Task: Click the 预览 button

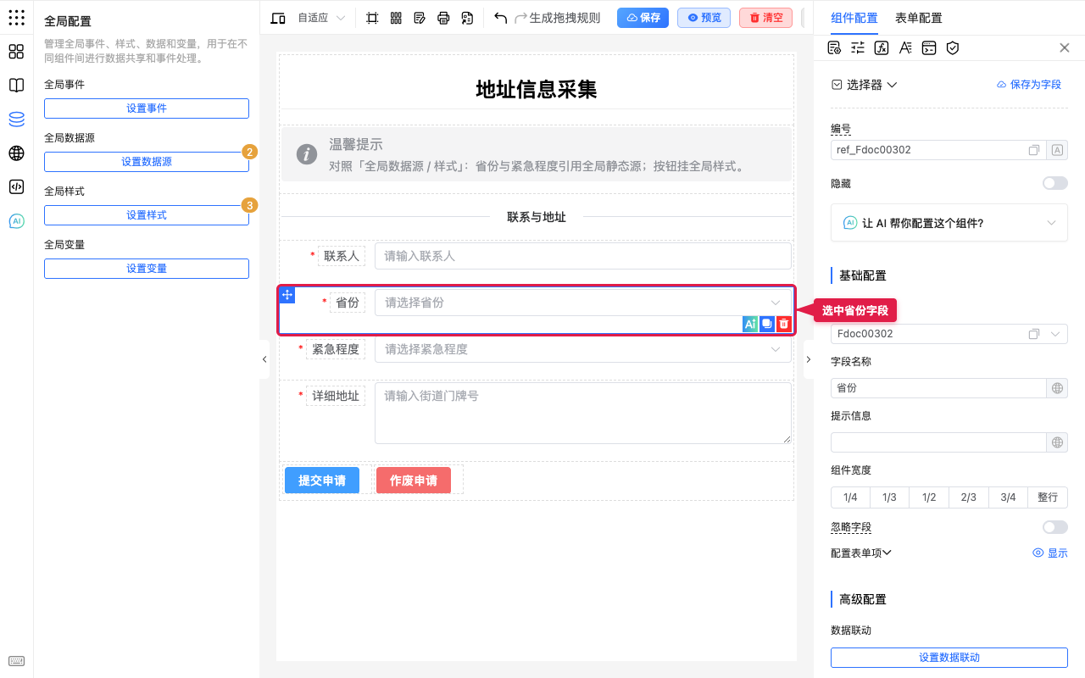Action: 704,18
